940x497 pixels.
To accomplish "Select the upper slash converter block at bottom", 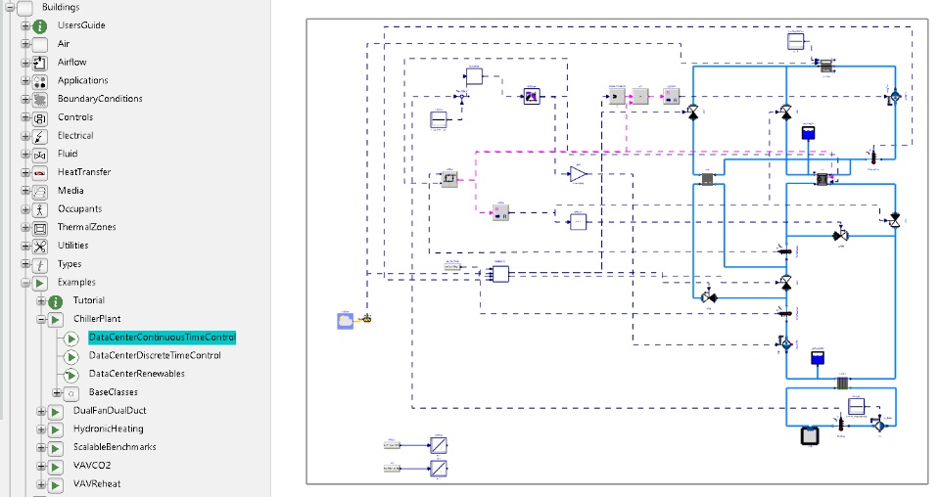I will click(439, 445).
